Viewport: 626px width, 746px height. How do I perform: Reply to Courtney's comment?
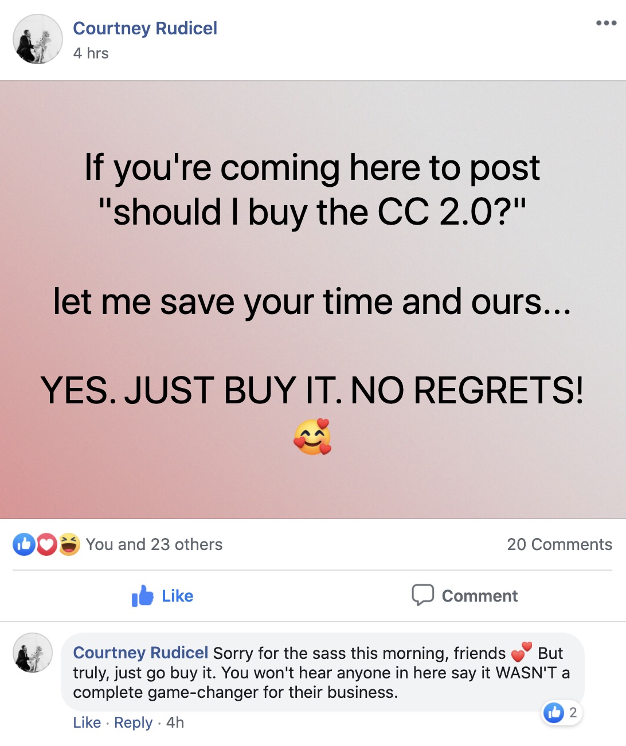coord(133,723)
